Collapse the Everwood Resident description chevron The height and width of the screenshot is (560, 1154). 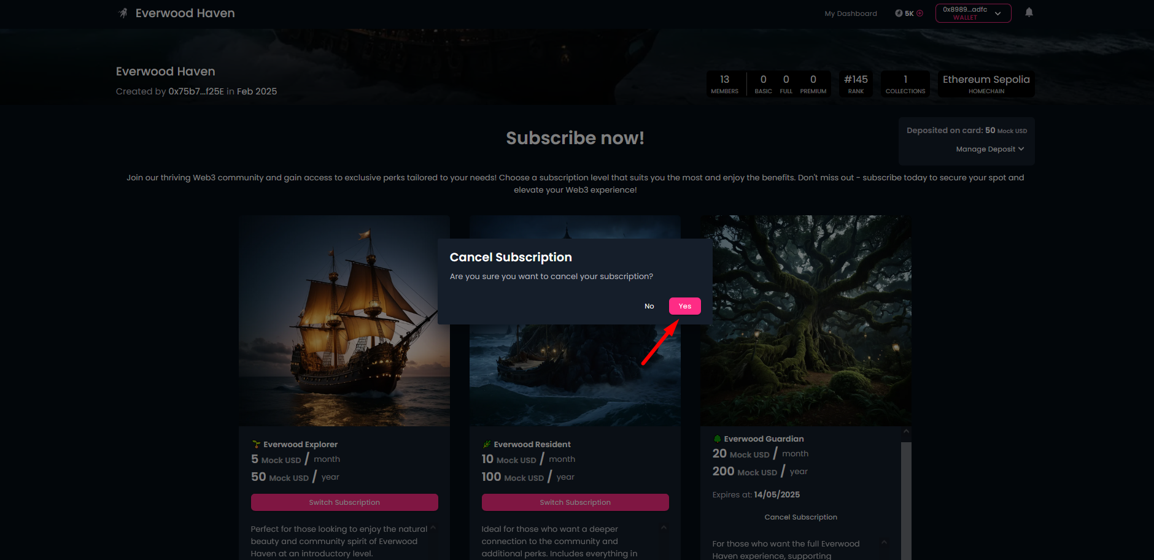[664, 528]
